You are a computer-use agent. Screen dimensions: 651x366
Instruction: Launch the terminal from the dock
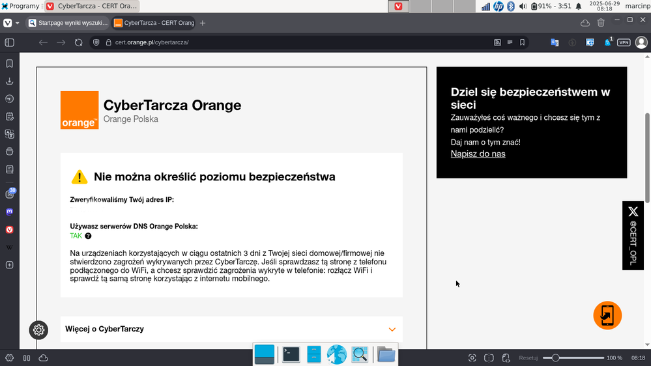click(x=291, y=354)
